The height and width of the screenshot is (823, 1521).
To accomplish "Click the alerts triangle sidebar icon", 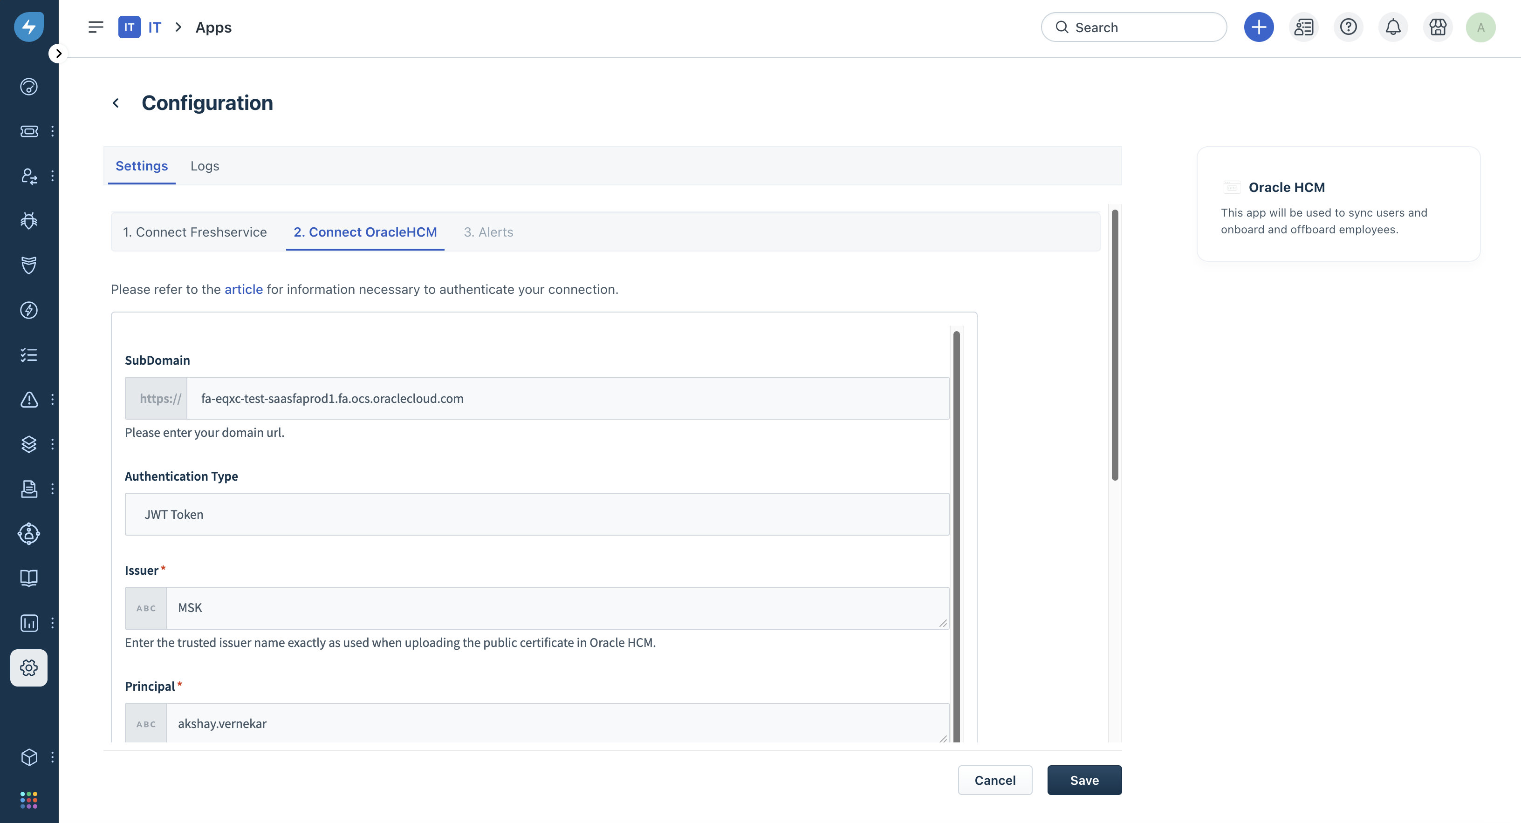I will [28, 400].
